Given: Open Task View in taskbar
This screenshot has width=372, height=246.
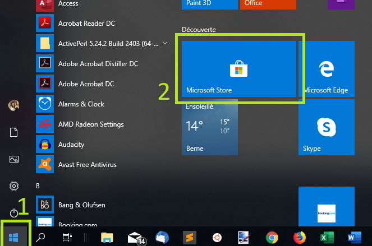Looking at the screenshot, I should (67, 238).
